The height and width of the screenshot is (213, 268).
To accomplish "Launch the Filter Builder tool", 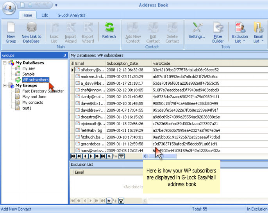I will pos(218,32).
